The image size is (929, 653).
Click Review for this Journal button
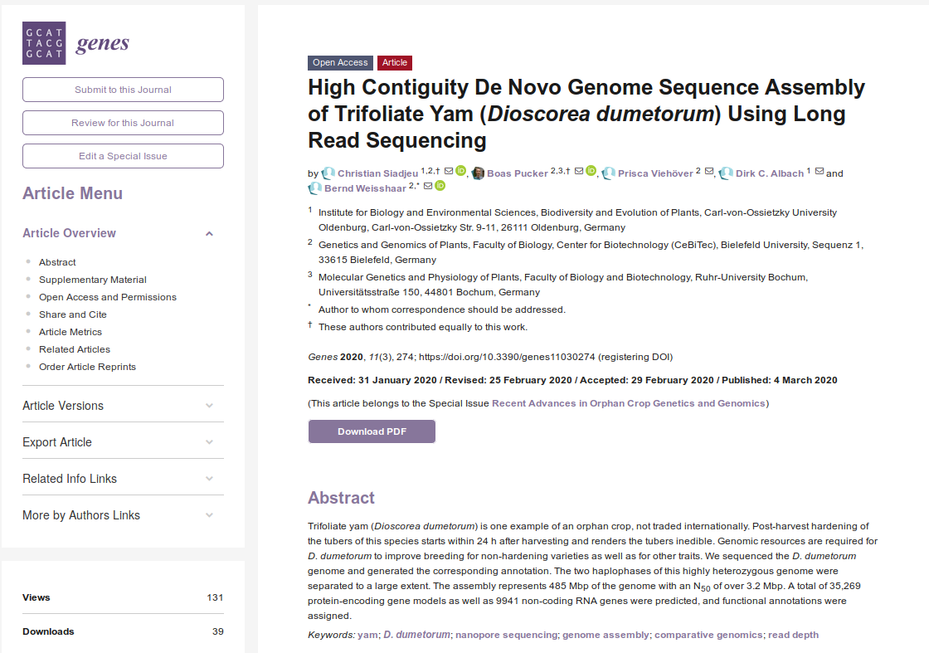124,123
